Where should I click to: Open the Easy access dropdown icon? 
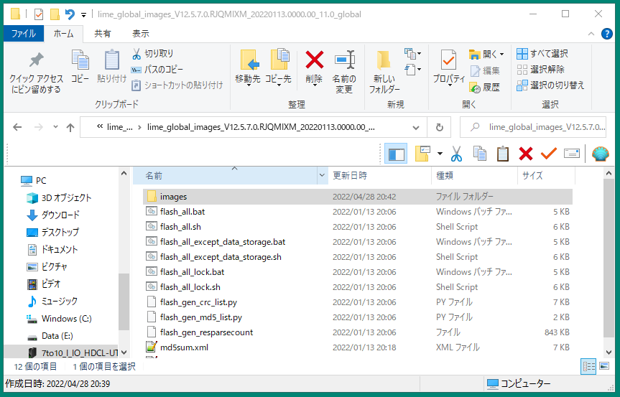tap(412, 70)
